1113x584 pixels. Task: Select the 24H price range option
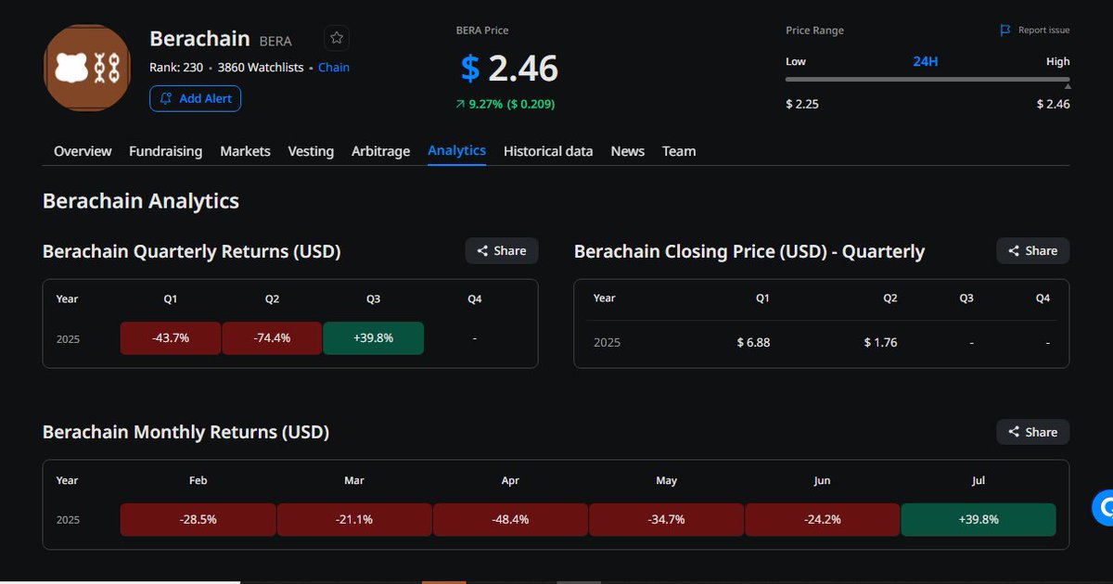(926, 61)
